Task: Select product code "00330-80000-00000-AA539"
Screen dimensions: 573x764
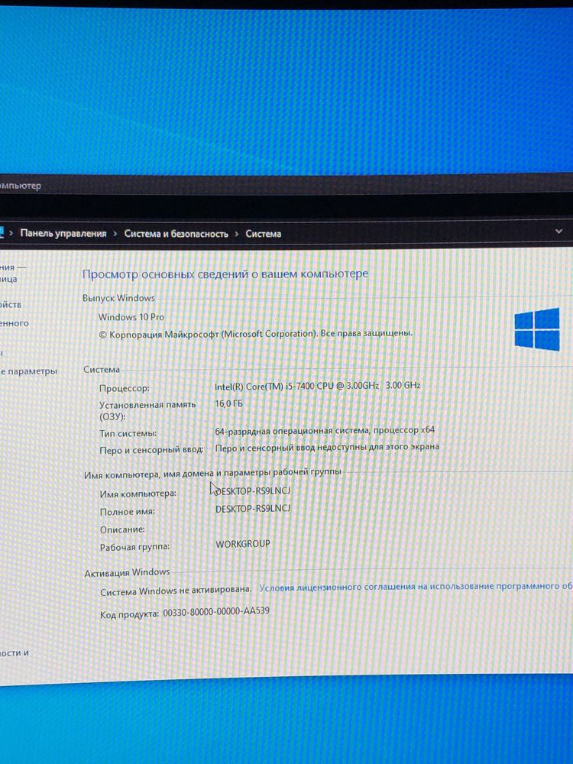Action: (x=216, y=612)
